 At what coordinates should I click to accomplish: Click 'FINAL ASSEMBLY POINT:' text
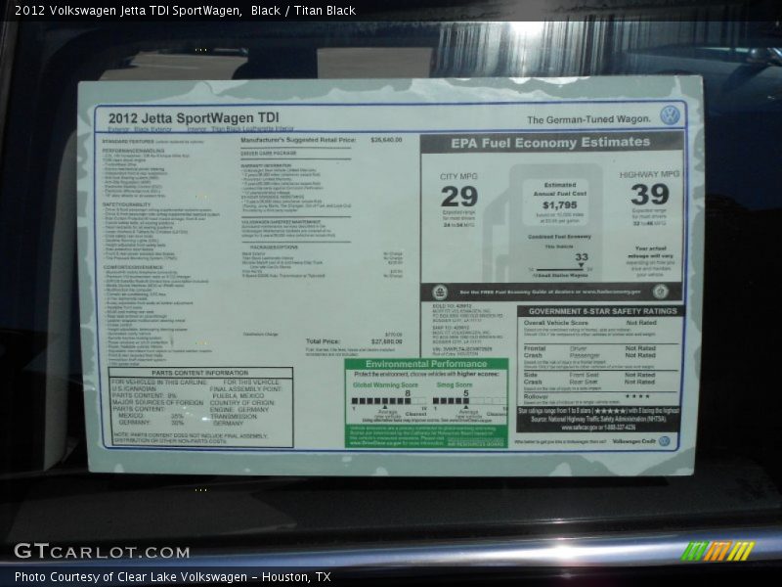[245, 388]
